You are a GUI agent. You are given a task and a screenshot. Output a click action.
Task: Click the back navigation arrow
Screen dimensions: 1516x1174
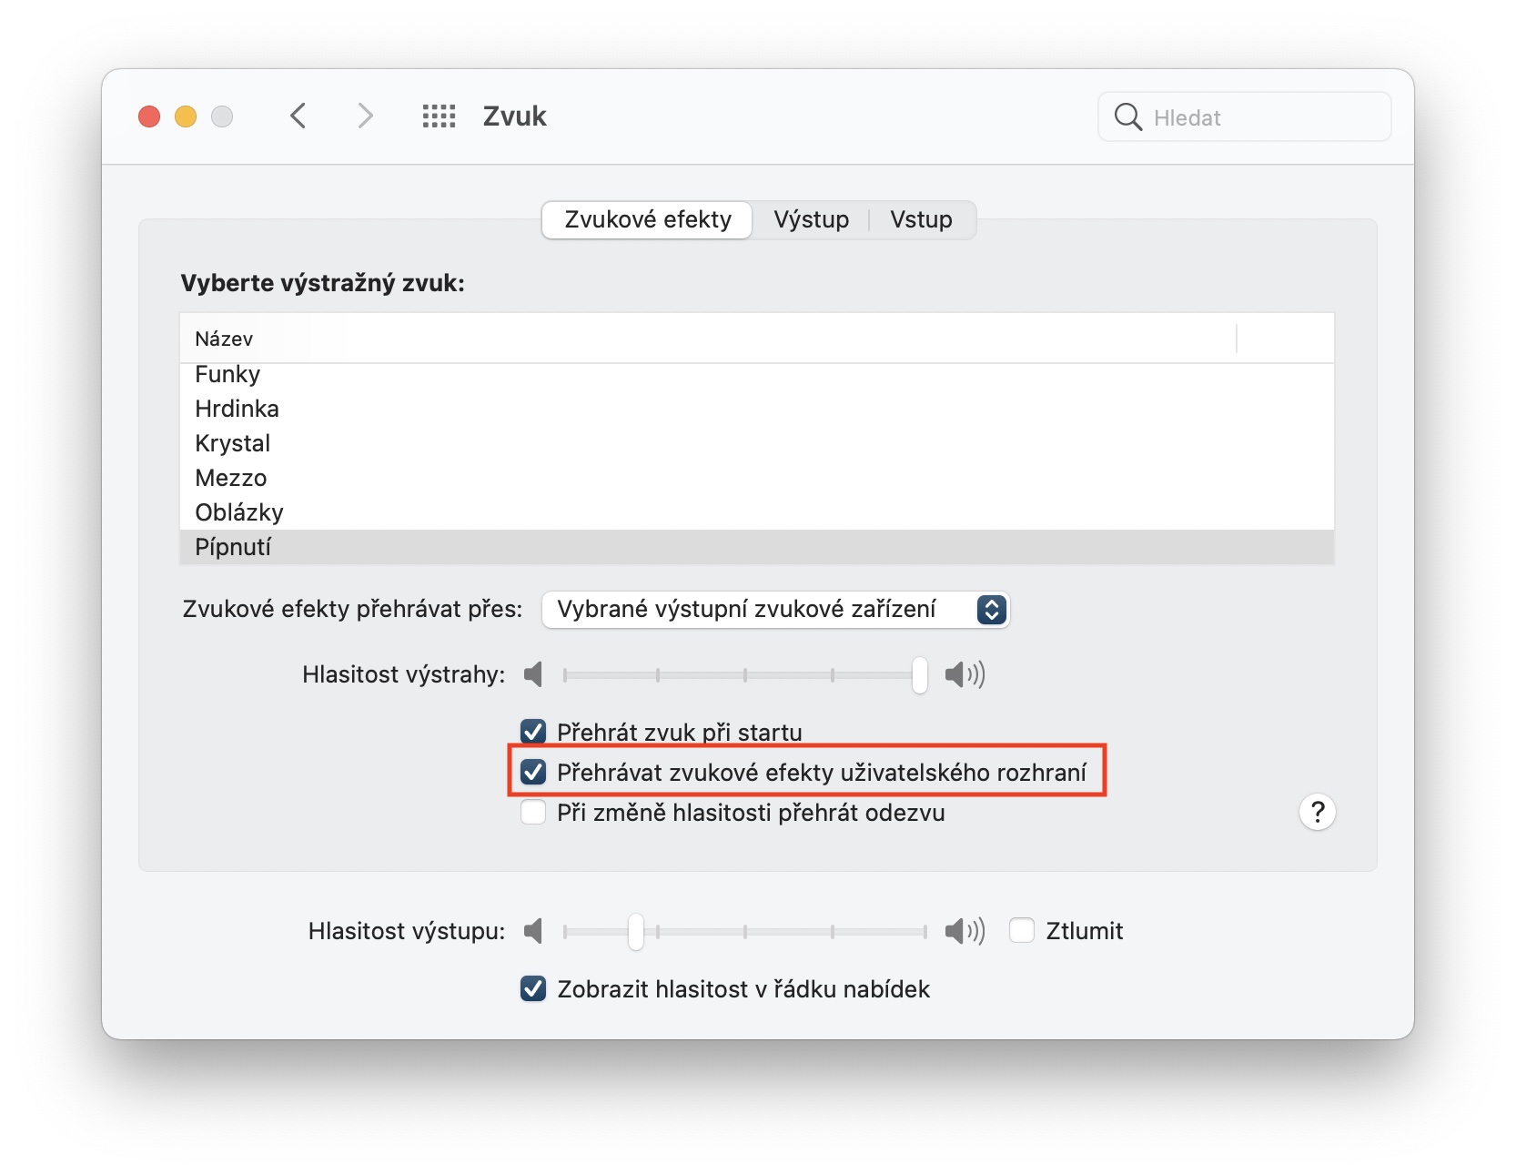click(x=298, y=116)
